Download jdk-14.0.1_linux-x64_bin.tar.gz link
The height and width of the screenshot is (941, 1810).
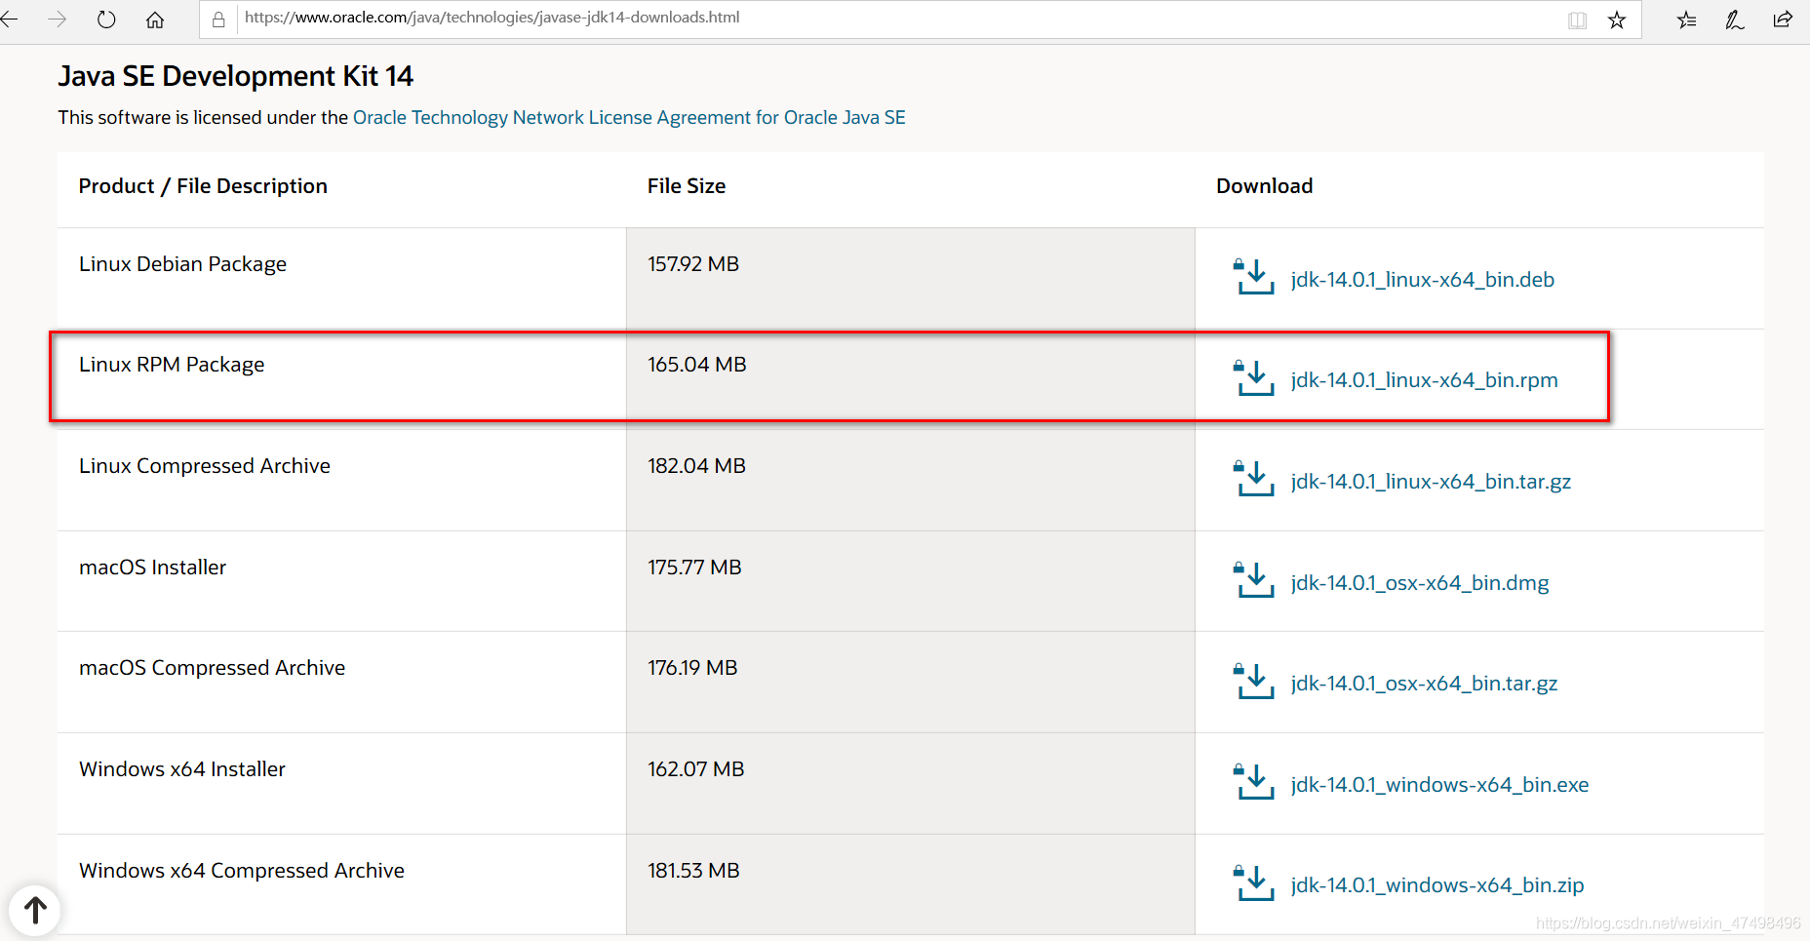pos(1431,482)
